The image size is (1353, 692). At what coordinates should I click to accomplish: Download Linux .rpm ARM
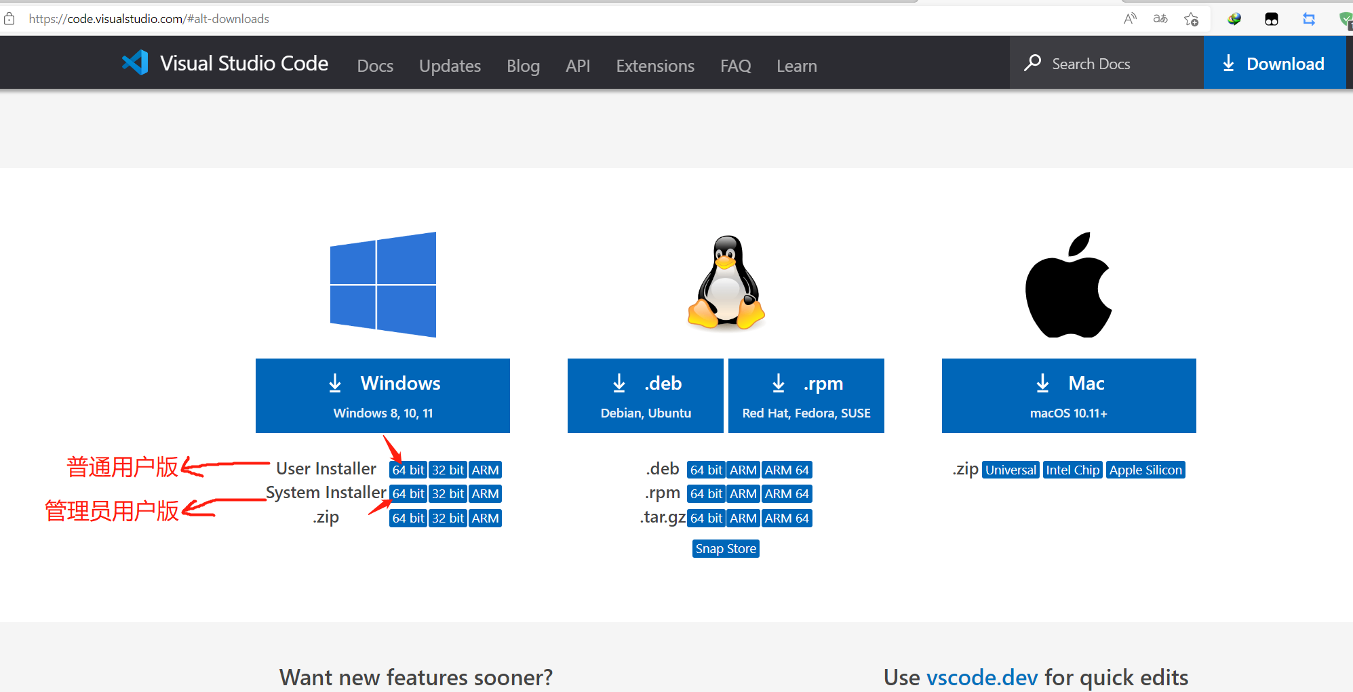(x=743, y=493)
